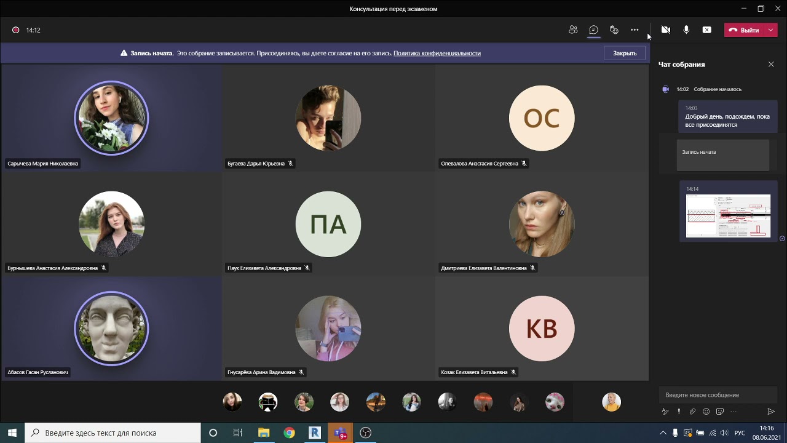Click Бурнышева Анастасия Александровна's avatar
Image resolution: width=787 pixels, height=443 pixels.
(111, 223)
